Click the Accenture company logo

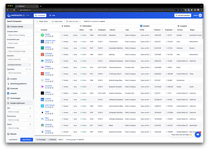click(x=42, y=87)
